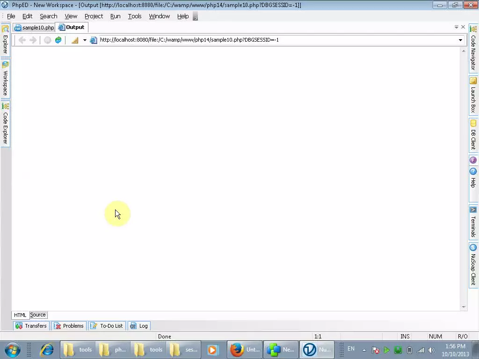Expand the URL address dropdown
The image size is (479, 359).
click(x=460, y=40)
